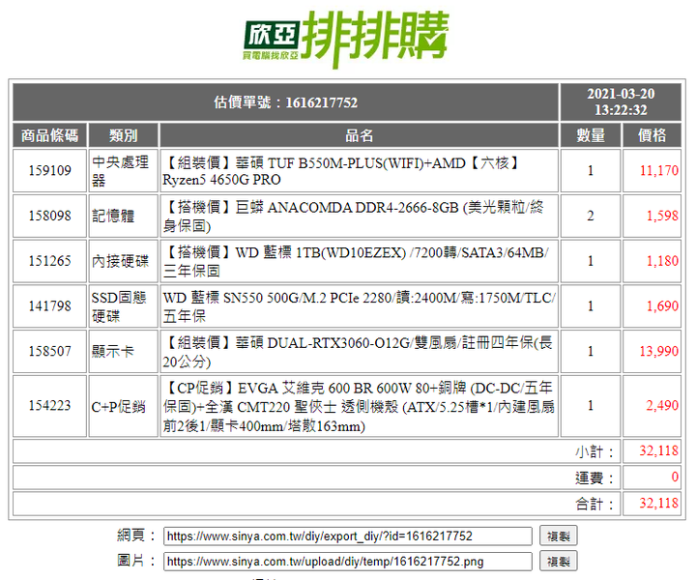
Task: Select product barcode 158098
Action: point(49,216)
